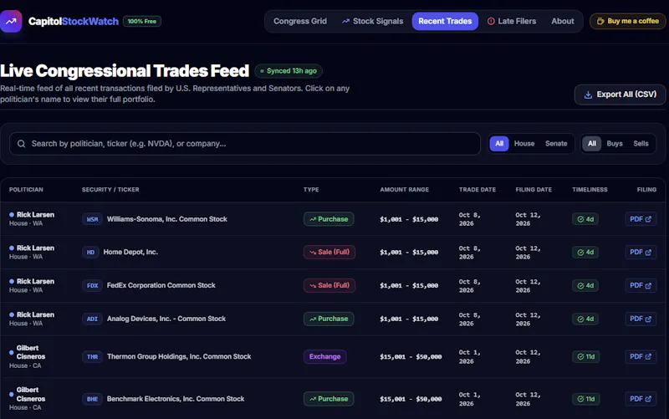The width and height of the screenshot is (669, 419).
Task: Click the Timeliness column header
Action: click(x=590, y=190)
